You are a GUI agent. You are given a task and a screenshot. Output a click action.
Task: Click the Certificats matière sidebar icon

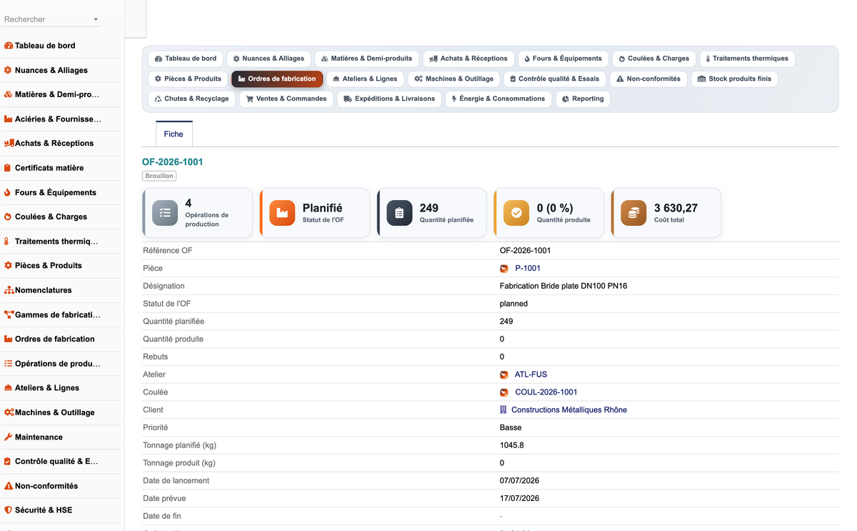(x=9, y=168)
